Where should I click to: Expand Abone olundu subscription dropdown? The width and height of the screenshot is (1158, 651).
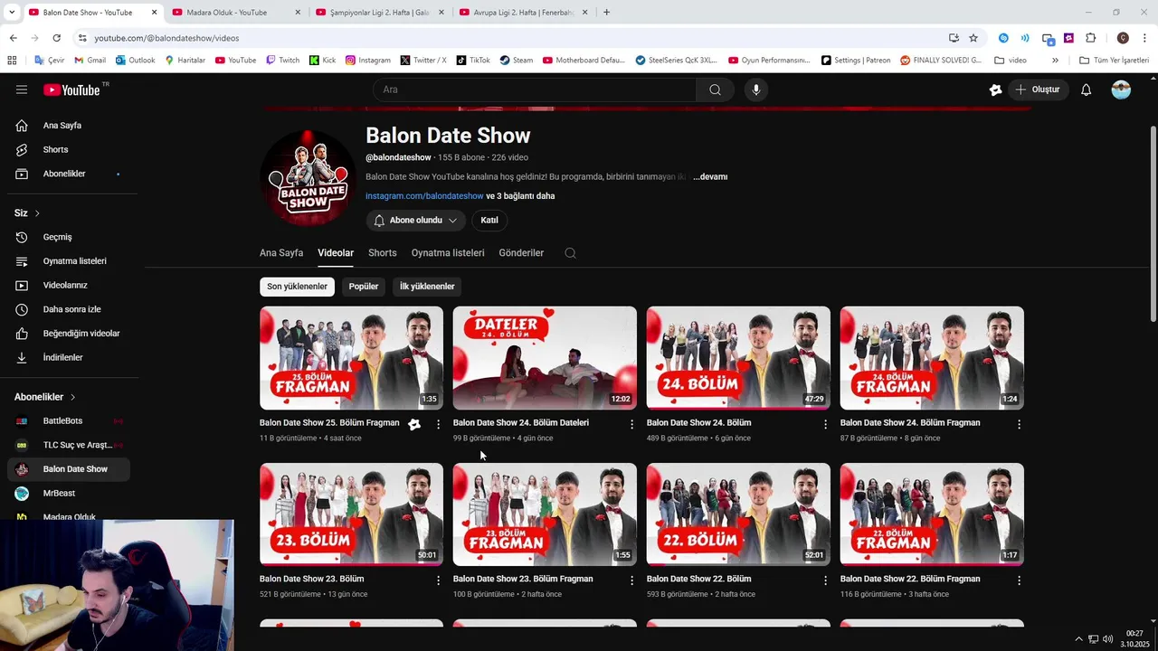pos(415,221)
